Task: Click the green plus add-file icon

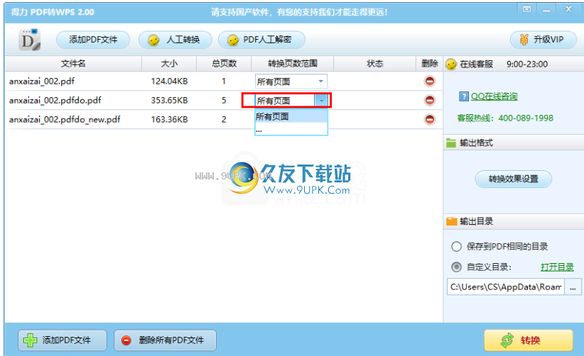Action: tap(30, 340)
